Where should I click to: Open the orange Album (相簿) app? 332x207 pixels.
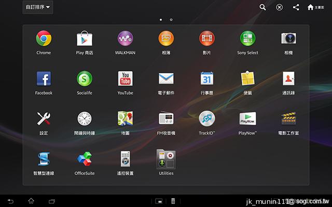[166, 38]
